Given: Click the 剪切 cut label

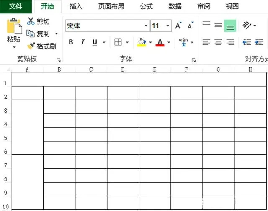Looking at the screenshot, I should (x=43, y=21).
